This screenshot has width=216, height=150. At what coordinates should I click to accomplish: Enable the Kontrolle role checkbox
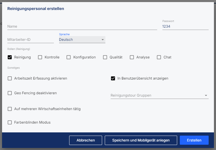pyautogui.click(x=40, y=57)
